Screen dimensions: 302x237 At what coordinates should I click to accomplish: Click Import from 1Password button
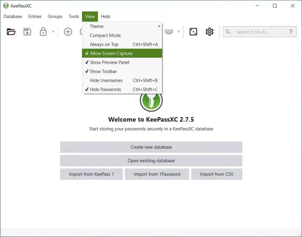(x=157, y=174)
